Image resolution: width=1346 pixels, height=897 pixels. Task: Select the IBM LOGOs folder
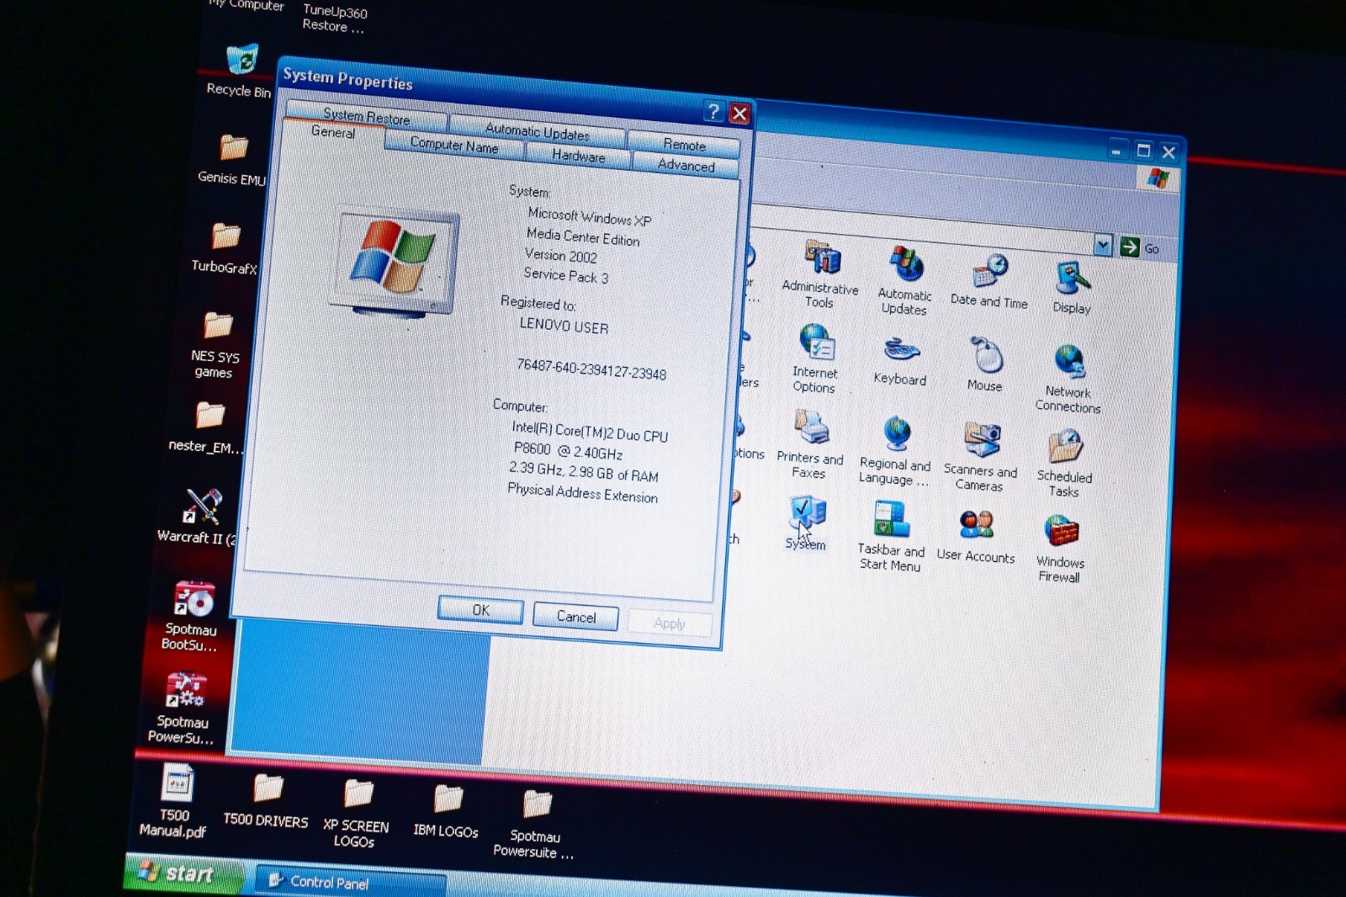pyautogui.click(x=447, y=811)
